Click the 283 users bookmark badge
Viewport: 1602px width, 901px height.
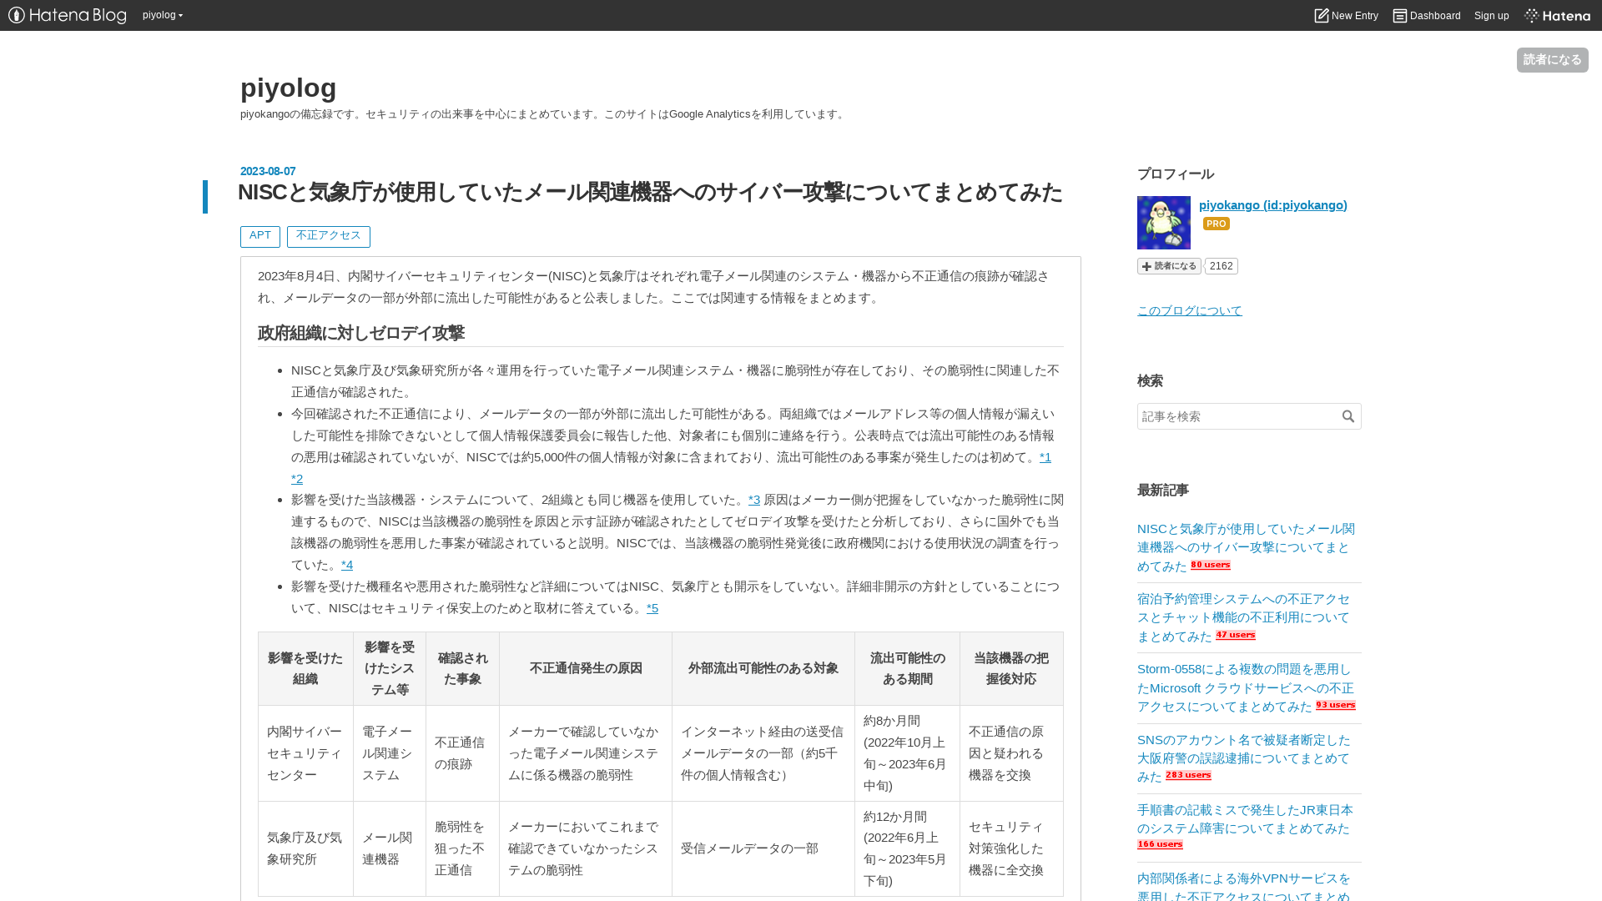pos(1188,776)
